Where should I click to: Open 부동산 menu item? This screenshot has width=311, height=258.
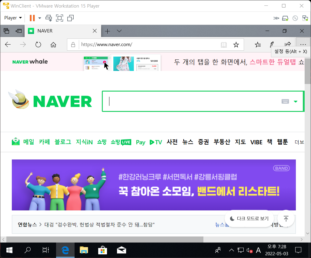click(222, 142)
